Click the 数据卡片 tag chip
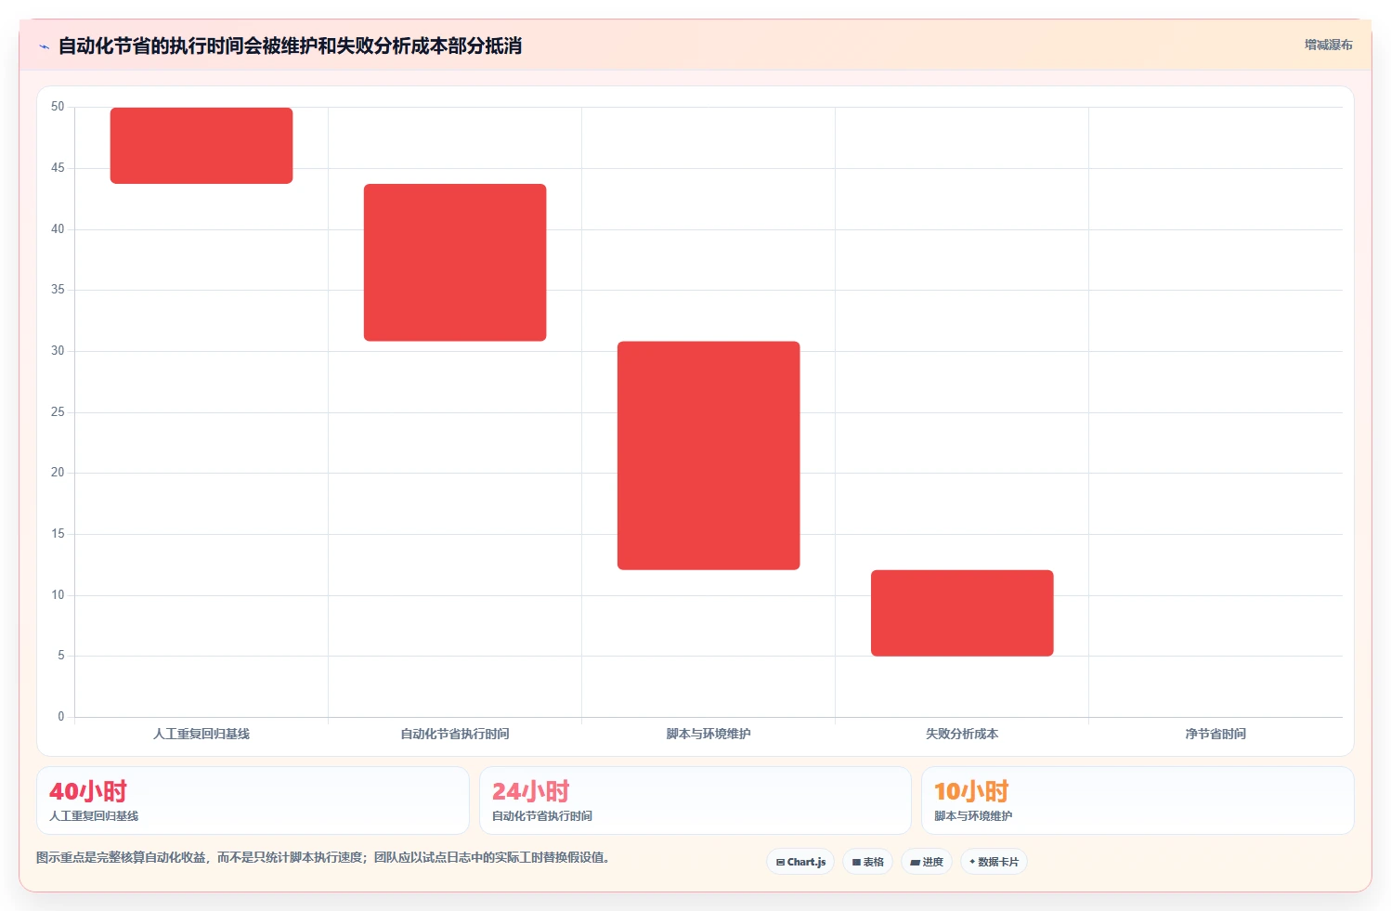Image resolution: width=1391 pixels, height=911 pixels. 994,862
